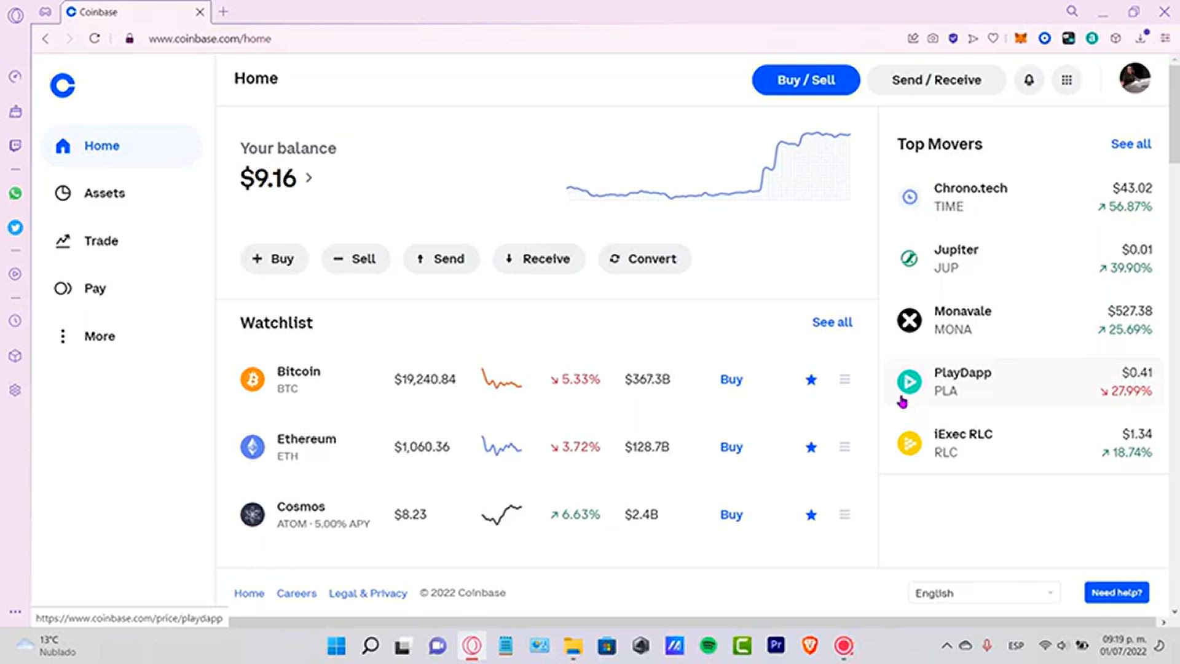This screenshot has height=664, width=1180.
Task: Open the user profile avatar
Action: pos(1135,78)
